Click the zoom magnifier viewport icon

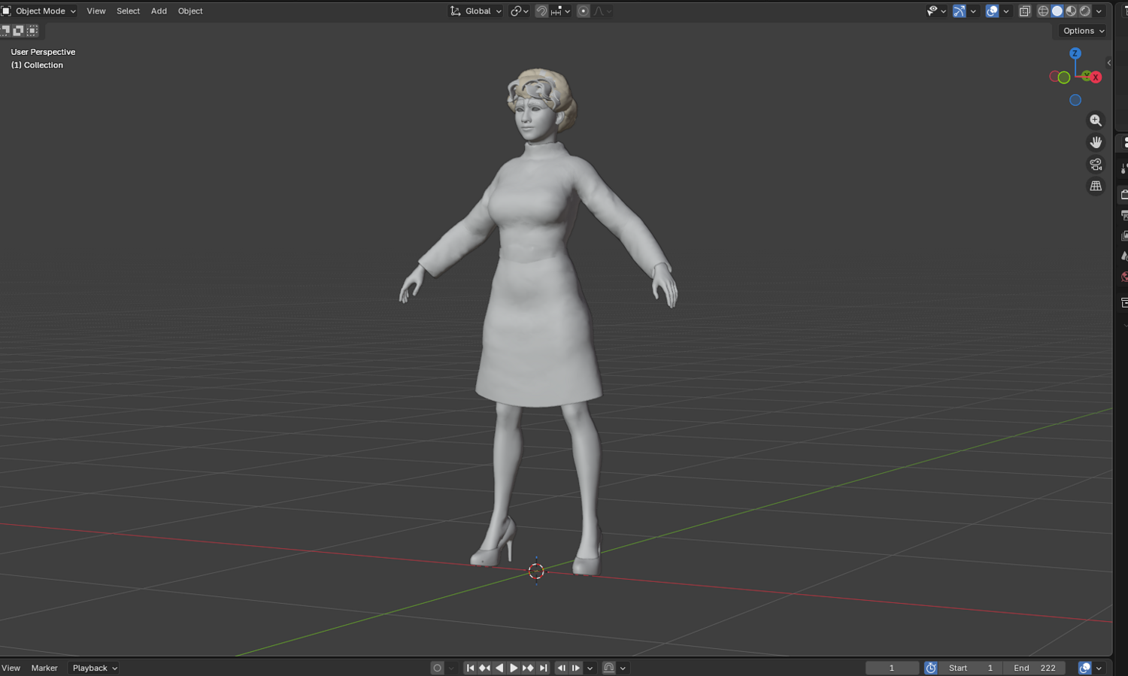click(1096, 120)
